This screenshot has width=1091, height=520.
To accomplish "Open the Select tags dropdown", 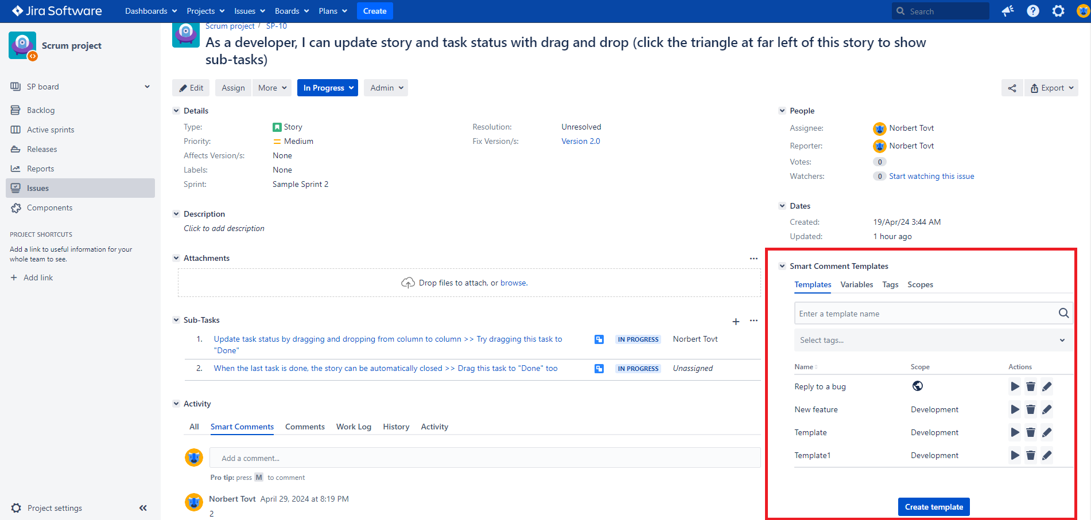I will click(x=933, y=340).
